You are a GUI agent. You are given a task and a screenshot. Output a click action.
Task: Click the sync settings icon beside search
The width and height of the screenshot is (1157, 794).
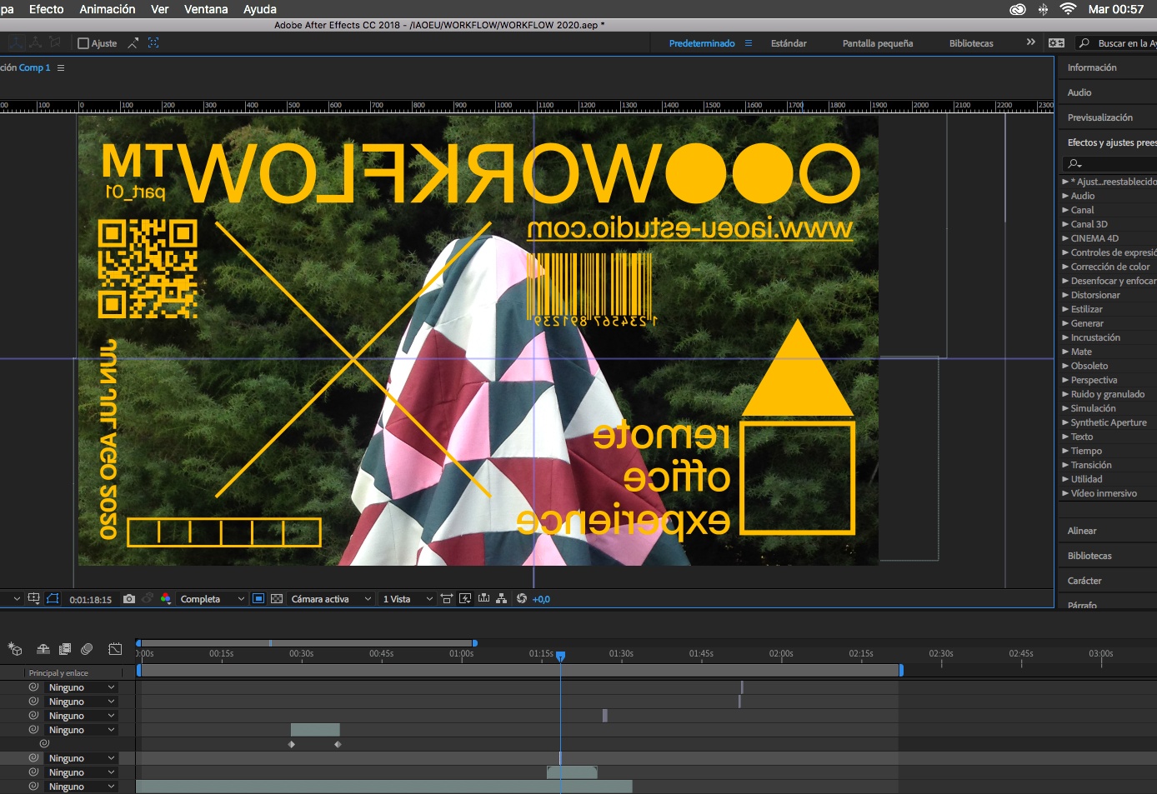coord(1056,42)
